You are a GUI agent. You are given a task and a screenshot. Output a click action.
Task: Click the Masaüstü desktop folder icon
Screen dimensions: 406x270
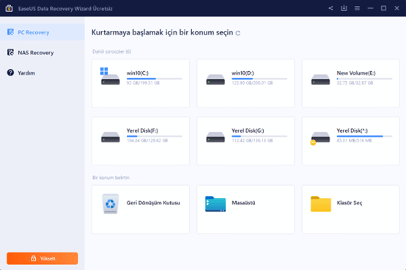(x=215, y=204)
